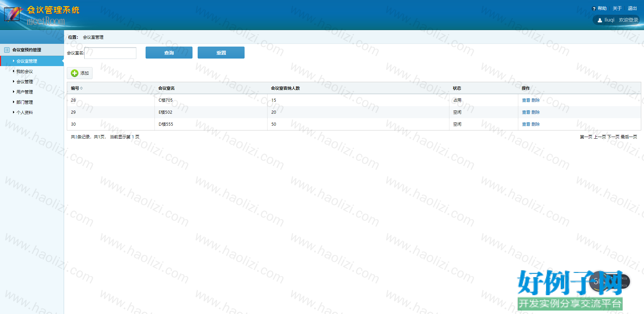Click the 共3条记录 record count text
The width and height of the screenshot is (644, 314).
click(x=80, y=137)
